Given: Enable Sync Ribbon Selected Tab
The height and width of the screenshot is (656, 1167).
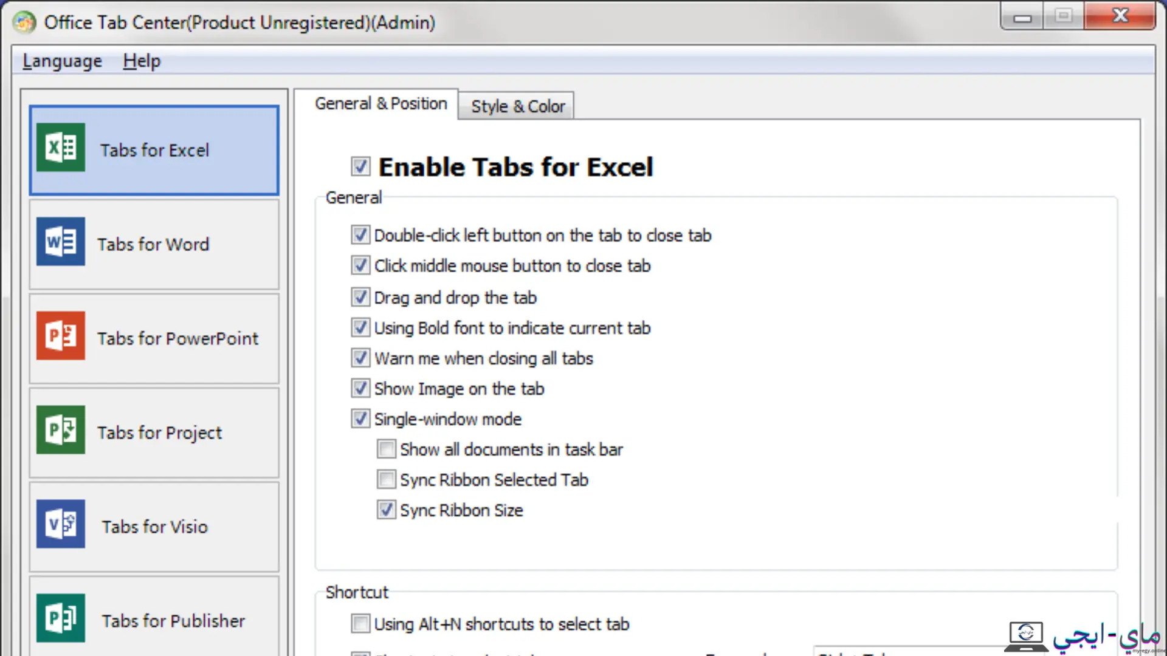Looking at the screenshot, I should pos(387,479).
